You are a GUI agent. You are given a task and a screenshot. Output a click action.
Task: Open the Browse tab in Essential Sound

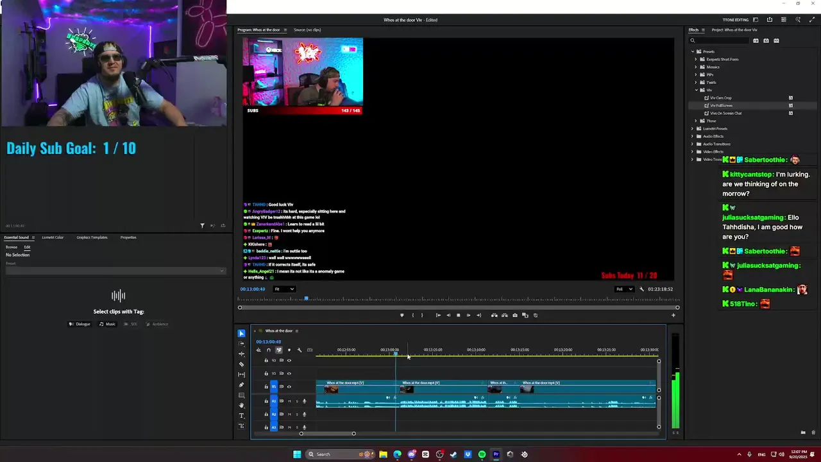[x=12, y=247]
